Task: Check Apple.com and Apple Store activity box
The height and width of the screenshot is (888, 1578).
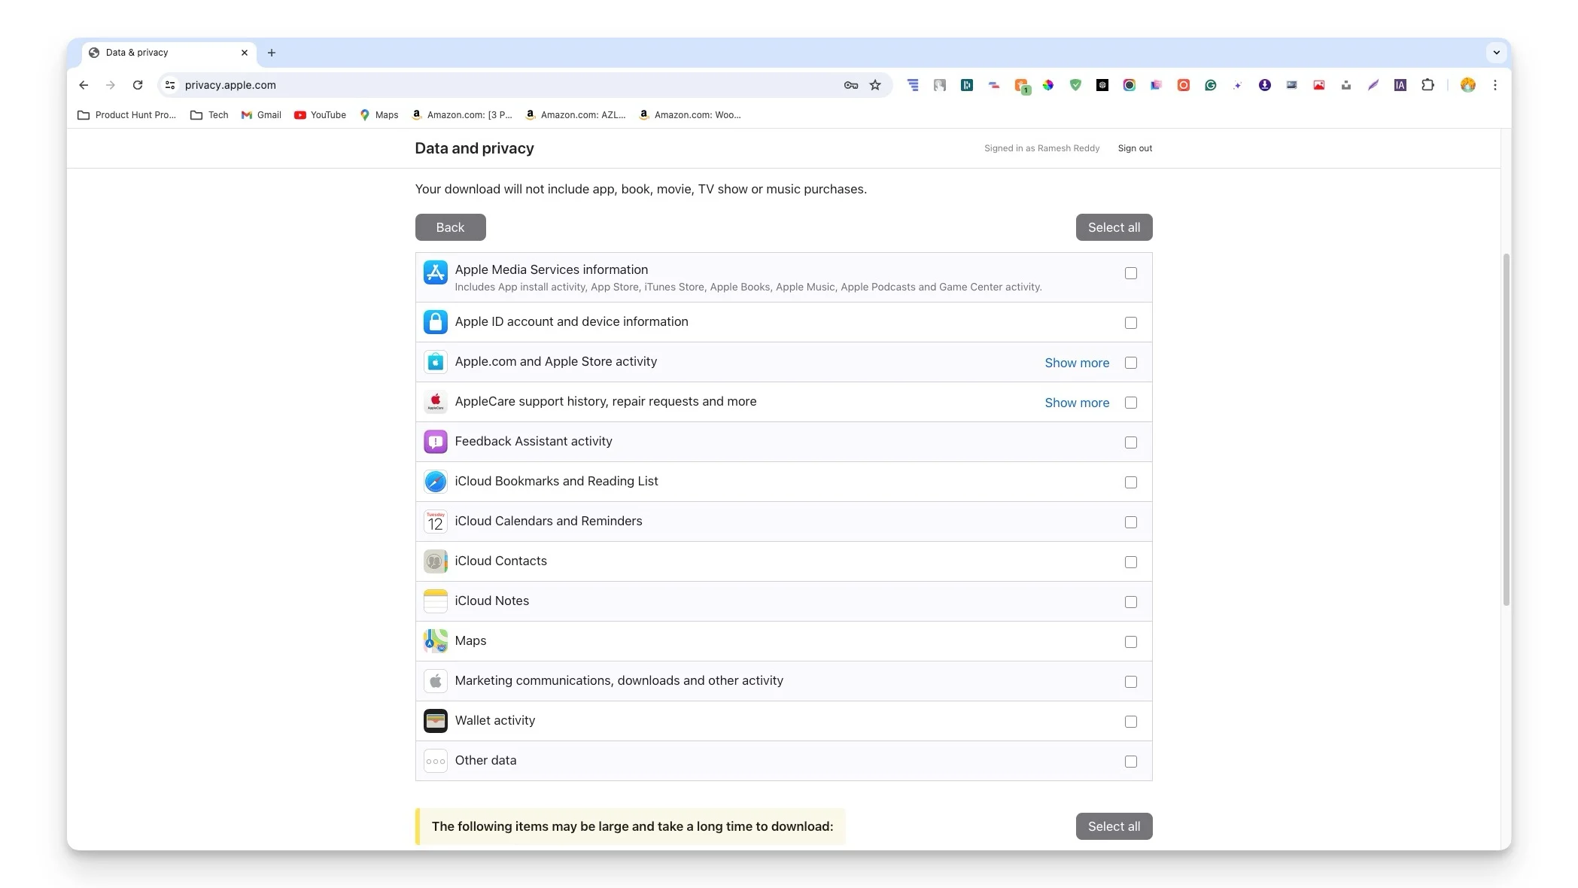Action: 1131,363
